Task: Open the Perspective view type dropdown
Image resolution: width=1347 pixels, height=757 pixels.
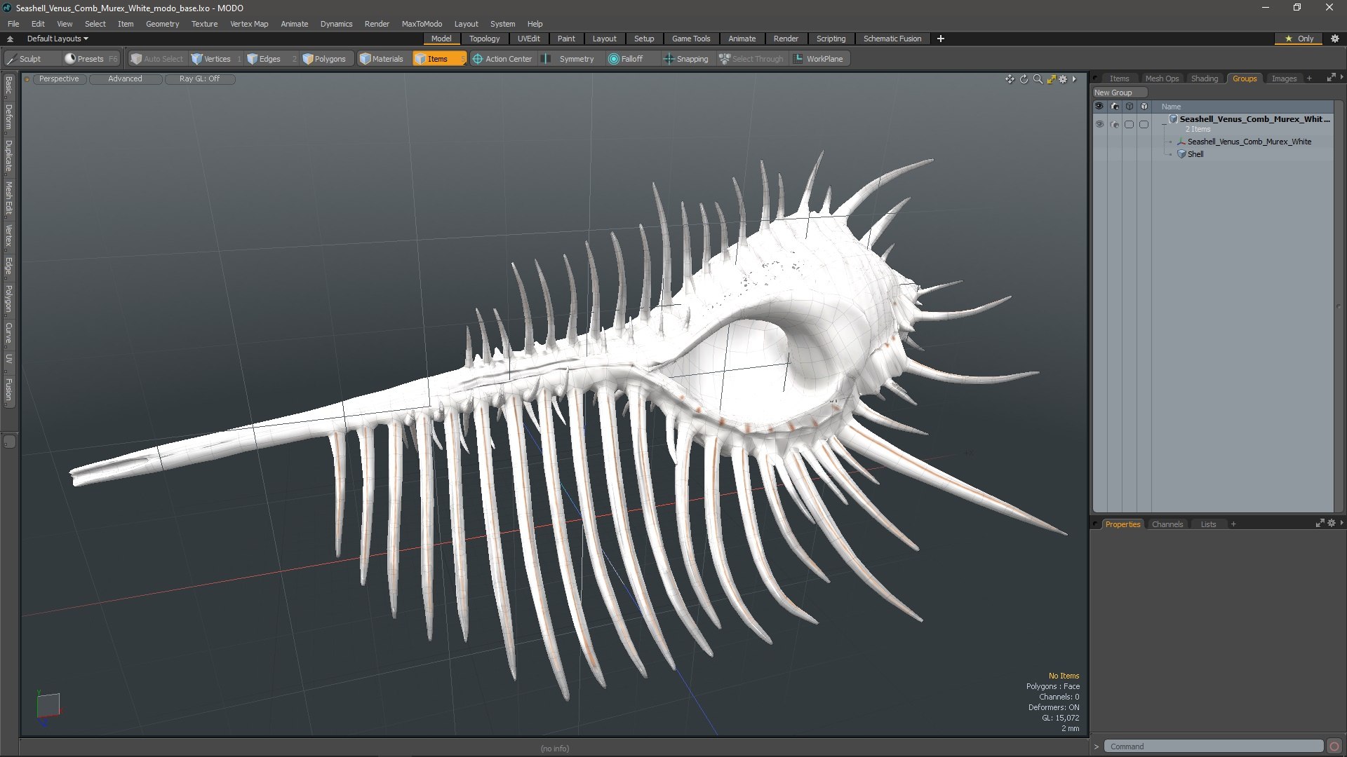Action: click(59, 79)
